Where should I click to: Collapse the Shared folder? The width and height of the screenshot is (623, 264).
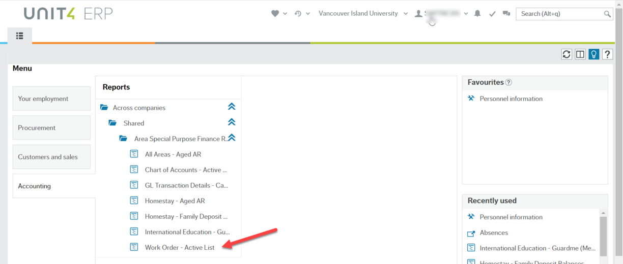pos(134,123)
